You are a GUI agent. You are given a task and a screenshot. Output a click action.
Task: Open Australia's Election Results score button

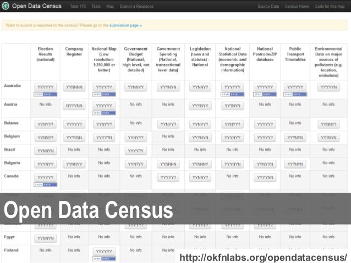46,87
